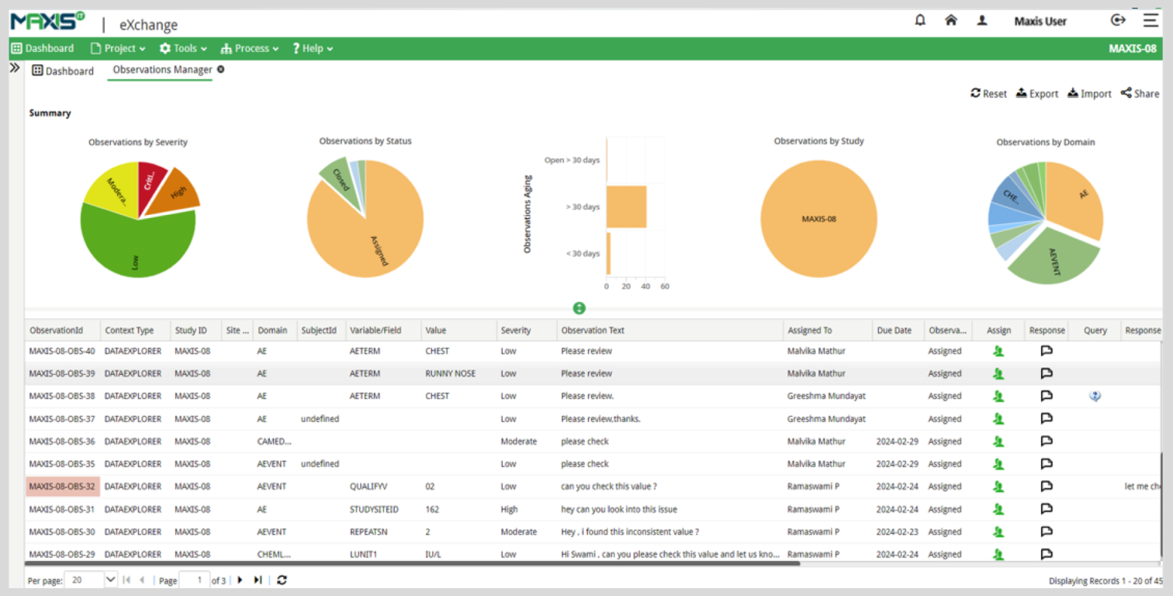Screen dimensions: 1173x596
Task: Expand the left sidebar with double chevron
Action: [15, 68]
